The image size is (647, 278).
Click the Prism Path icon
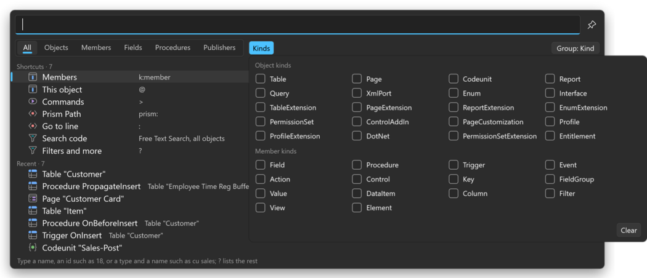coord(33,114)
